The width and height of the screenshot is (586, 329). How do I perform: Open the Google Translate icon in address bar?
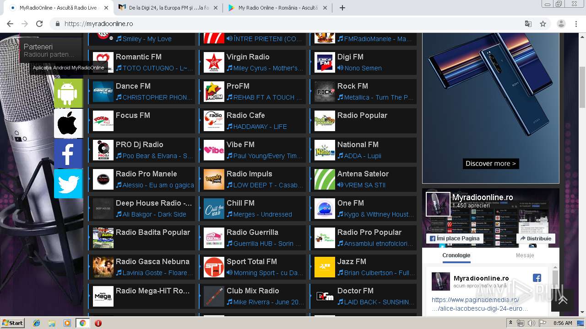[x=528, y=24]
